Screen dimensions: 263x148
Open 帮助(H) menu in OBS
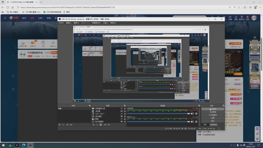click(113, 23)
